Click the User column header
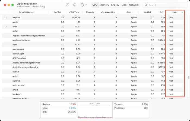 [174, 12]
